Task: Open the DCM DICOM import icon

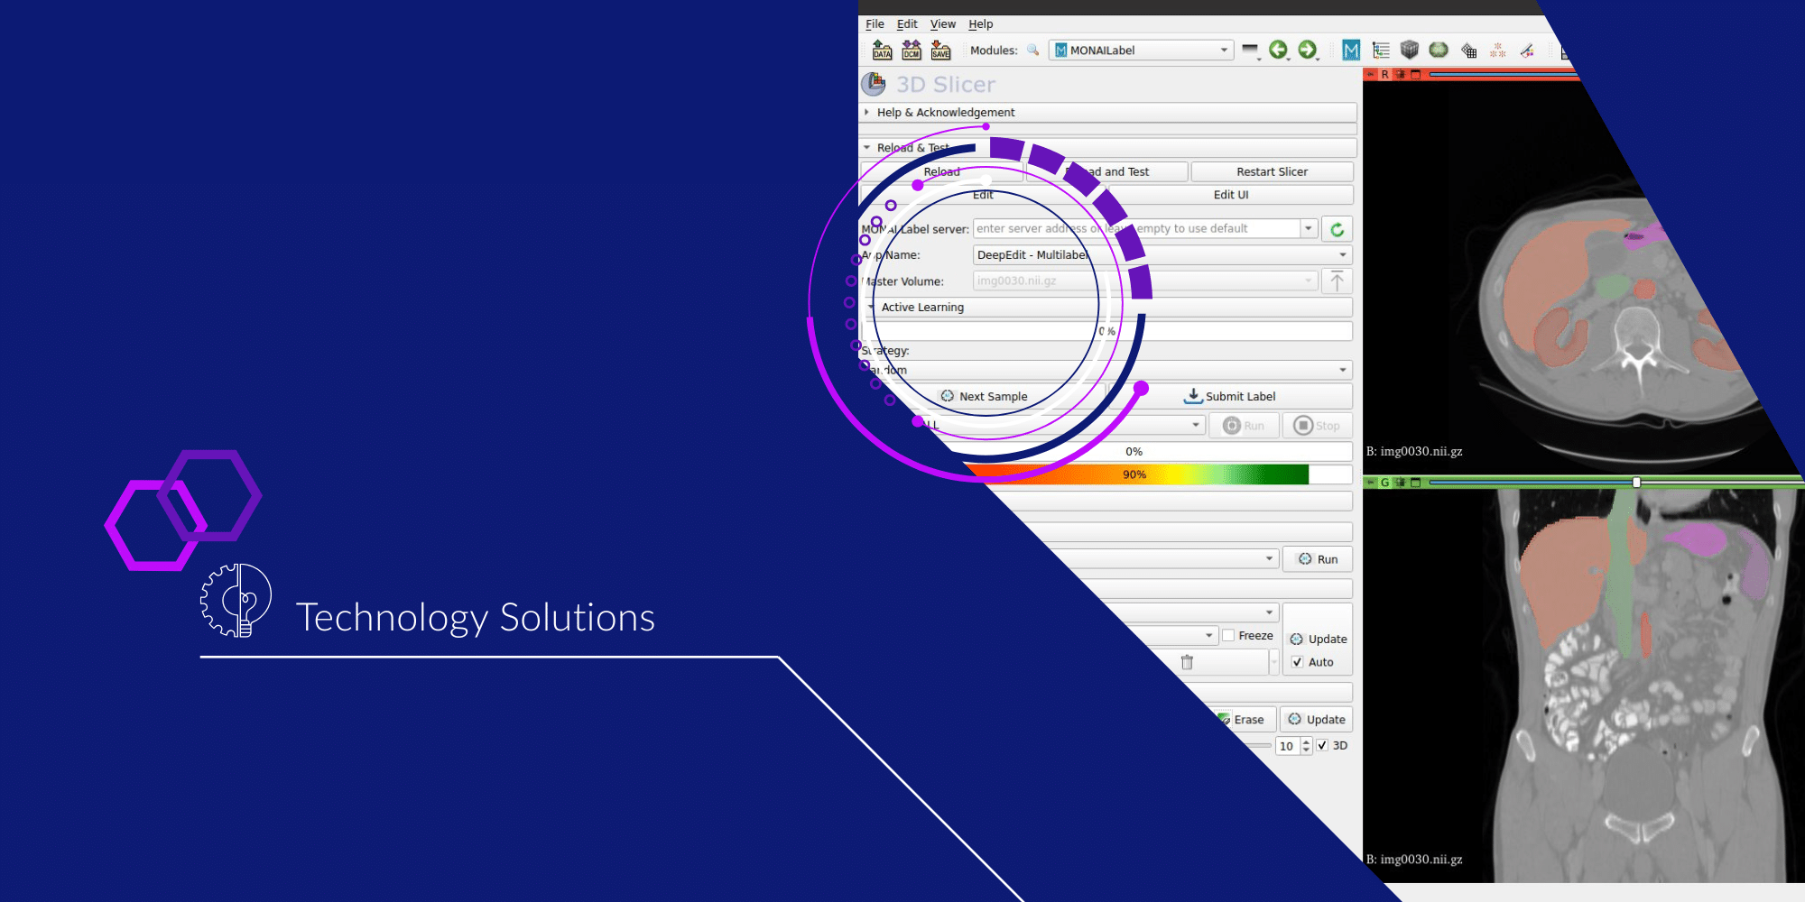Action: (912, 51)
